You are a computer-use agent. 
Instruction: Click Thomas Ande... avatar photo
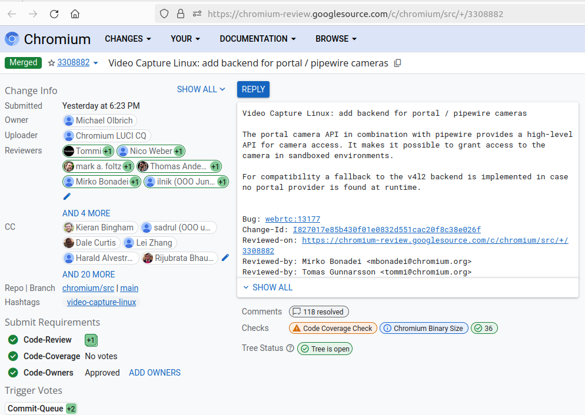coord(143,166)
